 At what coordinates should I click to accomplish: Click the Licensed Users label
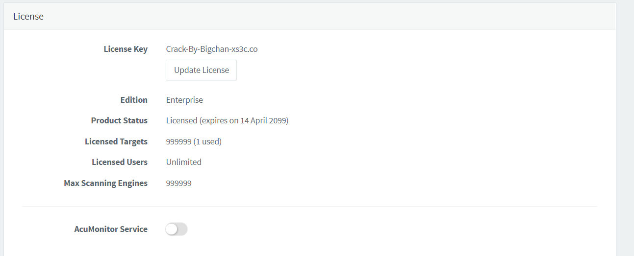click(120, 162)
